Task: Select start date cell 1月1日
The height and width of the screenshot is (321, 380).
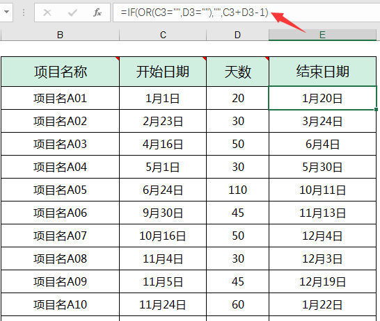Action: (x=163, y=98)
